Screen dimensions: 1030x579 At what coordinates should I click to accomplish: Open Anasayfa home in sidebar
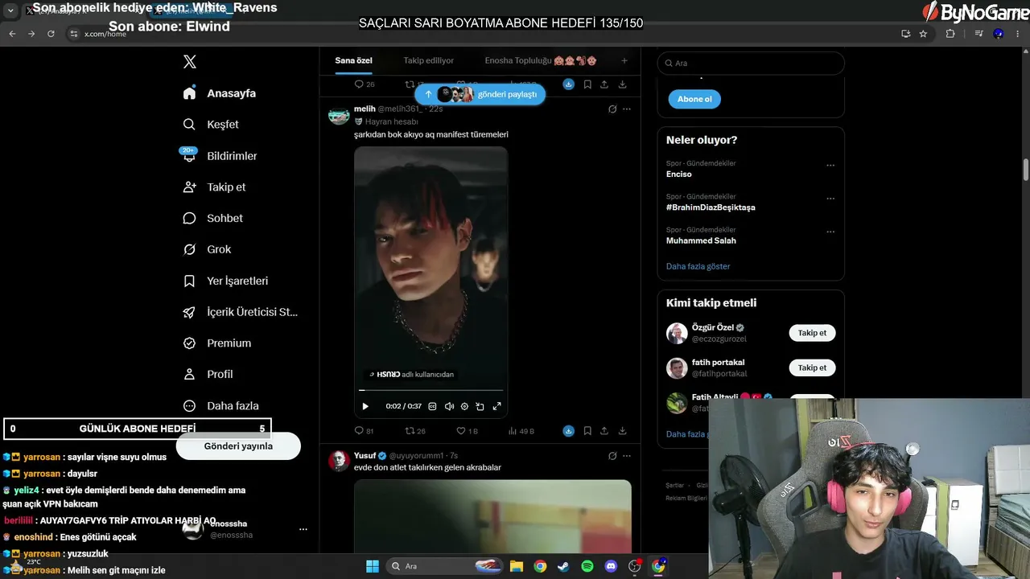[220, 93]
